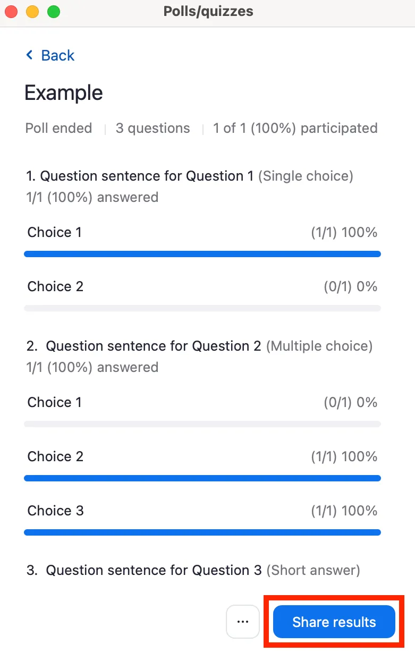
Task: Click Question 2's Choice 1 empty result bar
Action: (202, 424)
